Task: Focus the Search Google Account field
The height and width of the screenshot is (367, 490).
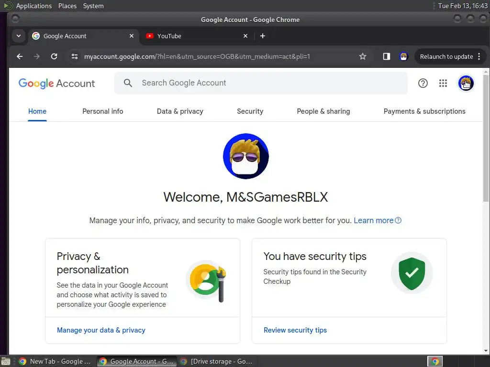Action: pyautogui.click(x=261, y=83)
